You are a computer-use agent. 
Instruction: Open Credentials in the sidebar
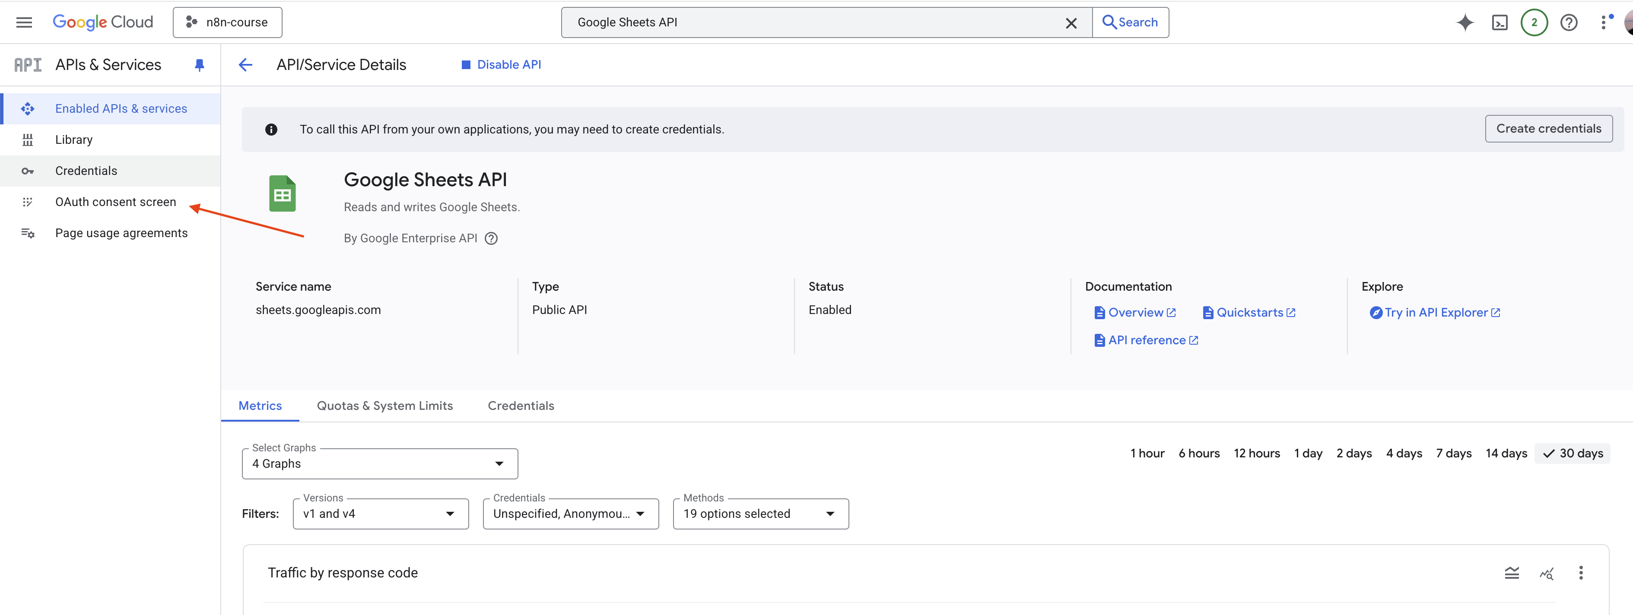coord(110,171)
